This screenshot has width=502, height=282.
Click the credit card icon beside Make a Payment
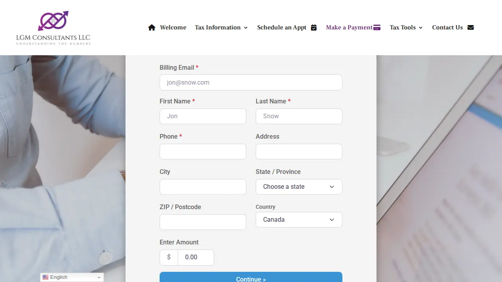[x=377, y=27]
